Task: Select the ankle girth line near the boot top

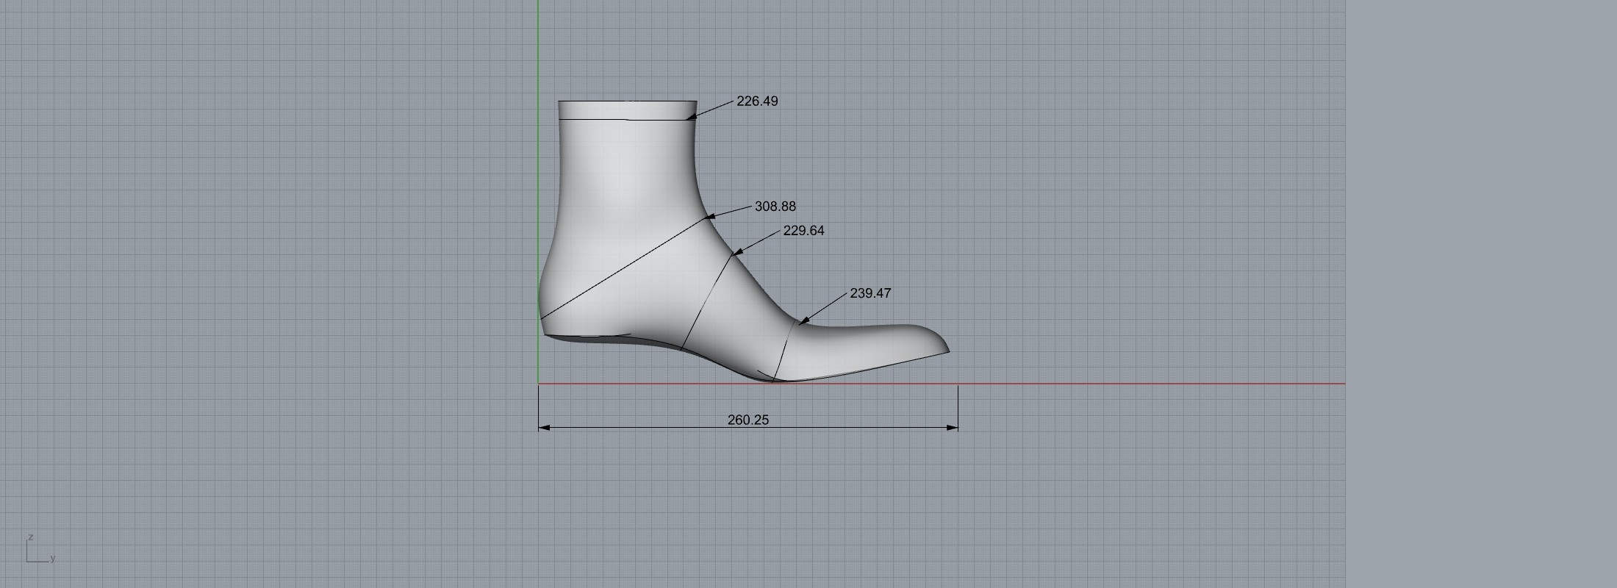Action: tap(625, 119)
